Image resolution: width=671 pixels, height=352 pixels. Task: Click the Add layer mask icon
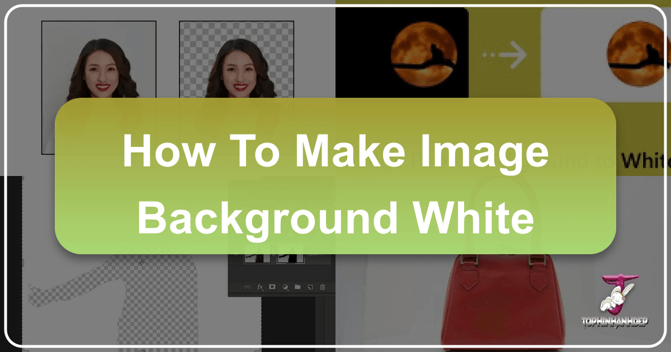click(272, 287)
